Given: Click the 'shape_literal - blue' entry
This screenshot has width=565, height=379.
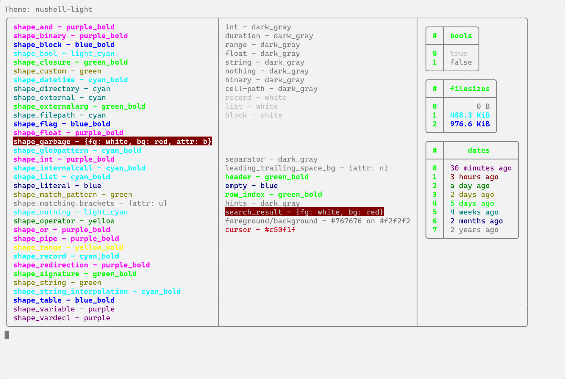Looking at the screenshot, I should (x=57, y=186).
